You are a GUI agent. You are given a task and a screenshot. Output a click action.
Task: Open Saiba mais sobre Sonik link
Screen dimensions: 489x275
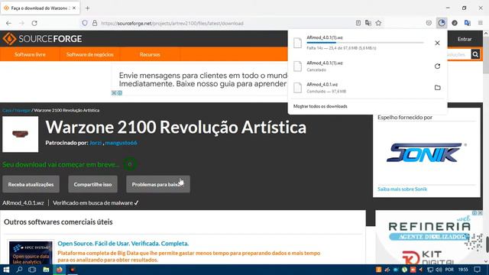403,189
